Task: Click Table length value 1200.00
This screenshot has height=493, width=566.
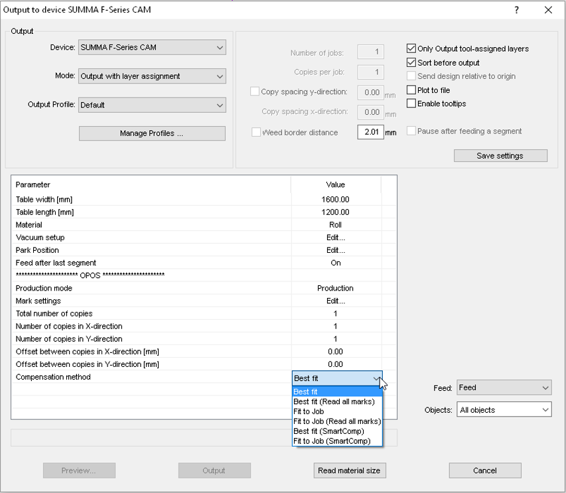Action: 335,212
